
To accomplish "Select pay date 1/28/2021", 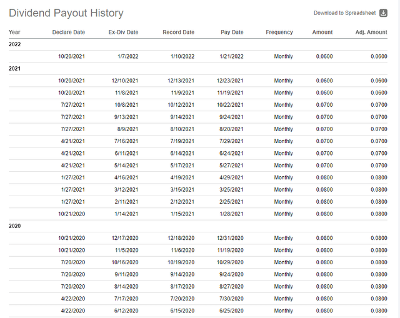I will point(232,214).
